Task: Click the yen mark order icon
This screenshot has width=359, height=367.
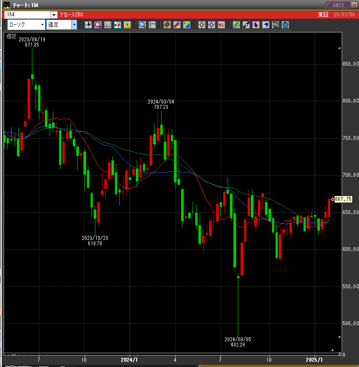Action: [x=118, y=25]
